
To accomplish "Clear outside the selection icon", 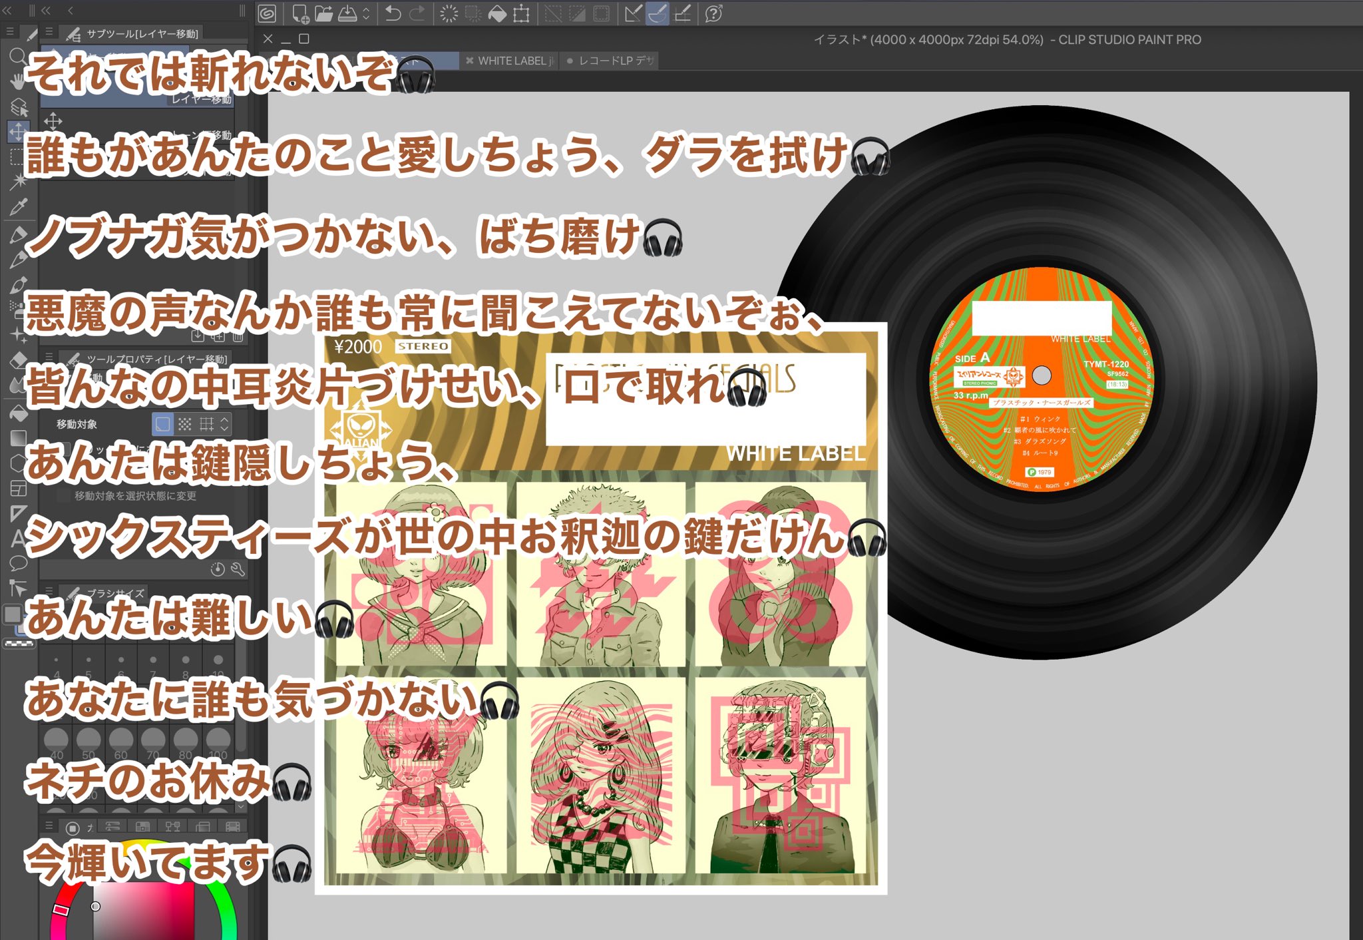I will click(473, 13).
